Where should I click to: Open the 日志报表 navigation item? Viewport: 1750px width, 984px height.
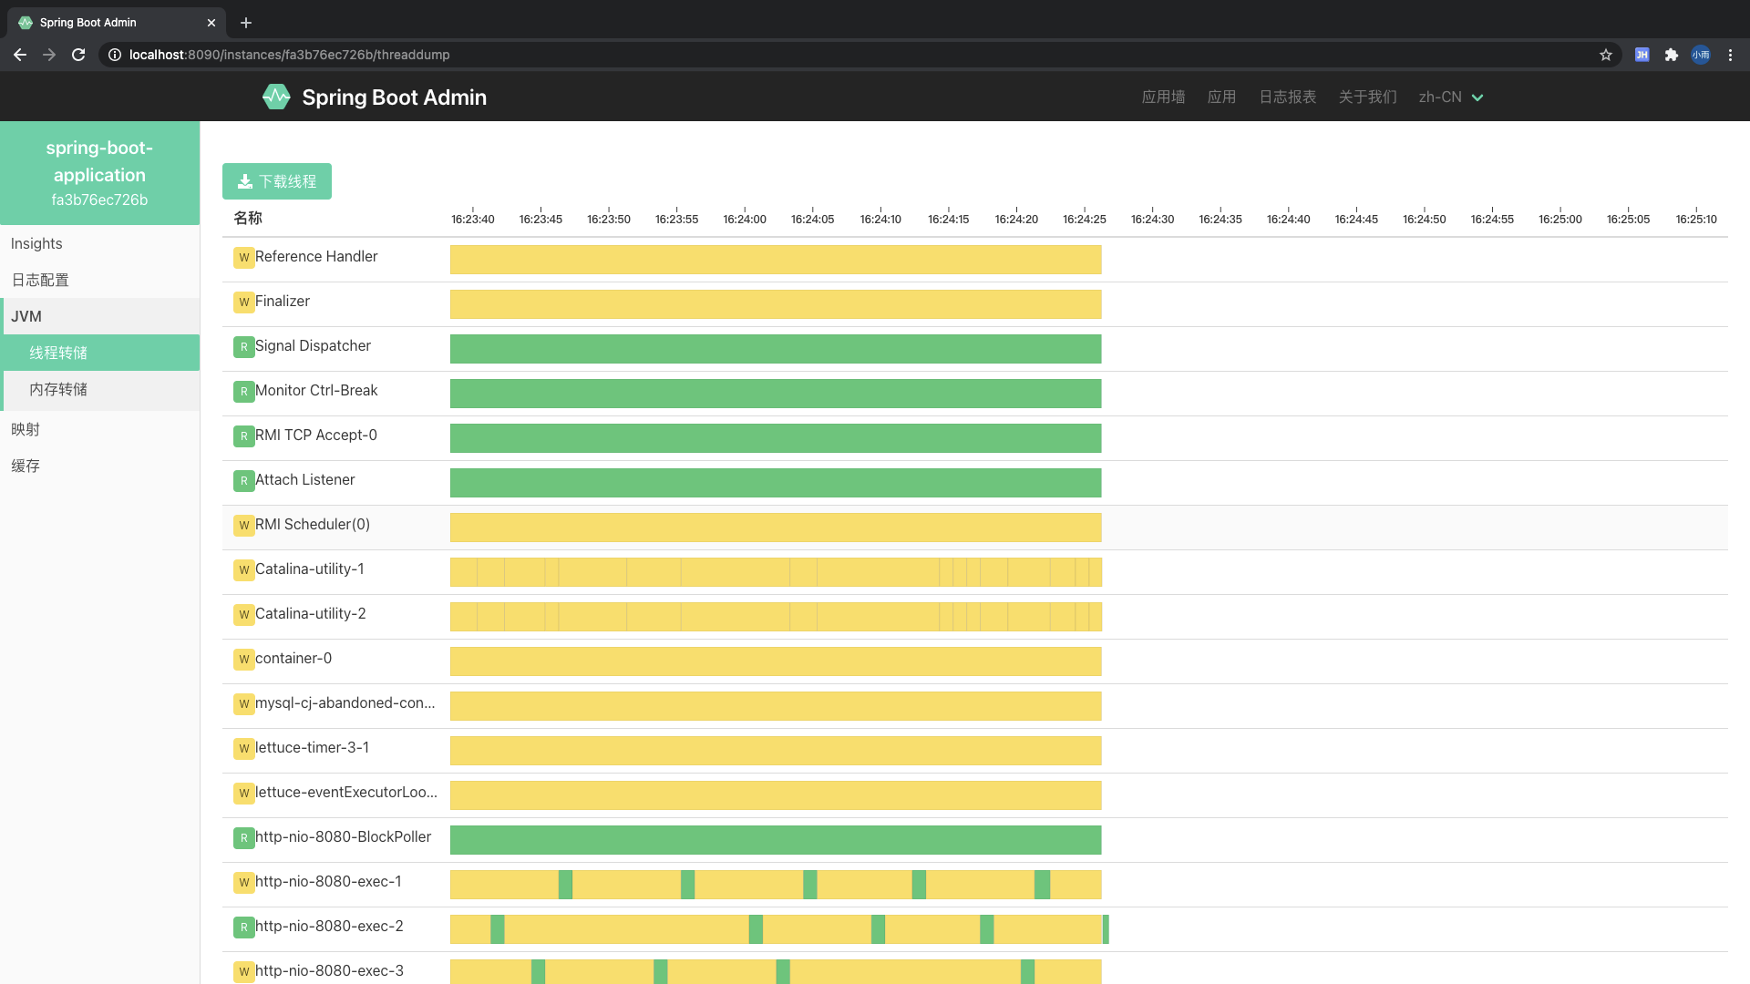pos(1287,97)
